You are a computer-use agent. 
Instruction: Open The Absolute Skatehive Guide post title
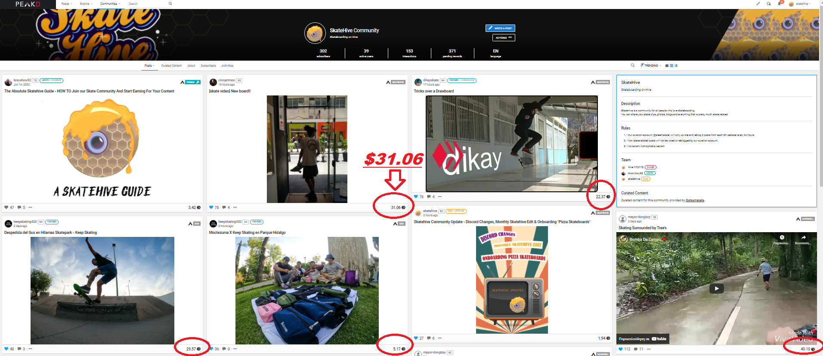point(89,91)
